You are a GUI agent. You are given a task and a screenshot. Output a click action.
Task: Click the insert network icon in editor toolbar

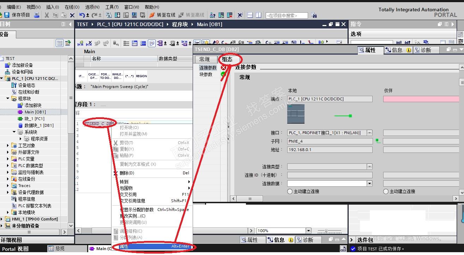point(81,43)
